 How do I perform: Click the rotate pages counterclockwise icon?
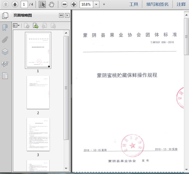[x=44, y=25]
